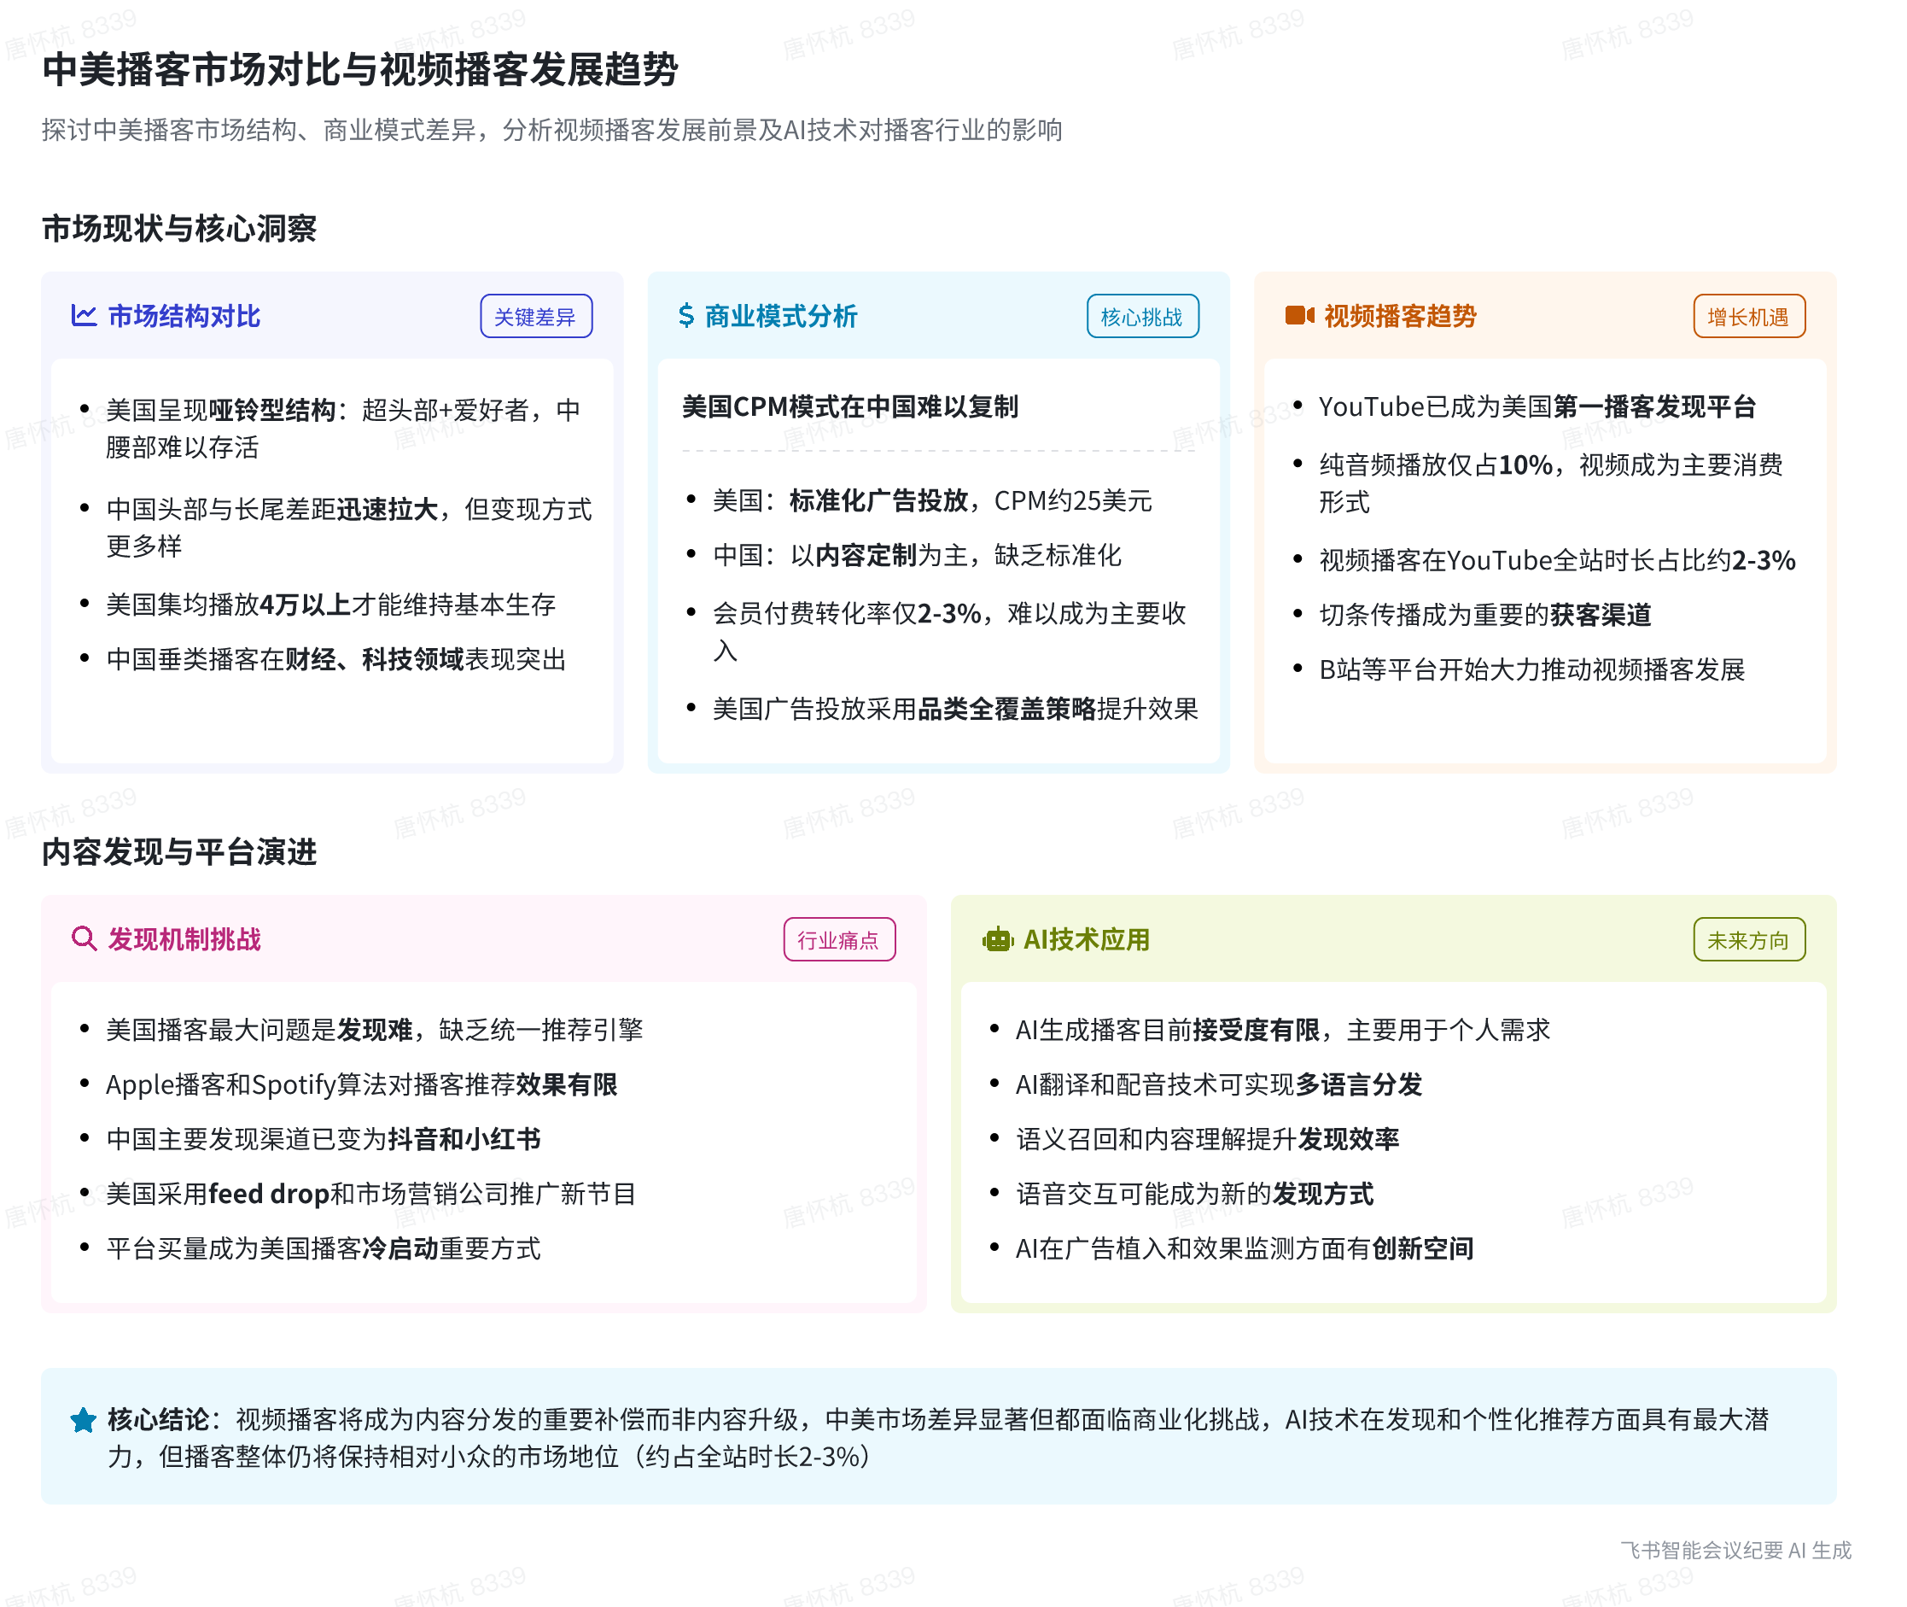Click the 视频播客趋势 card title
Viewport: 1907px width, 1607px height.
[x=1400, y=316]
